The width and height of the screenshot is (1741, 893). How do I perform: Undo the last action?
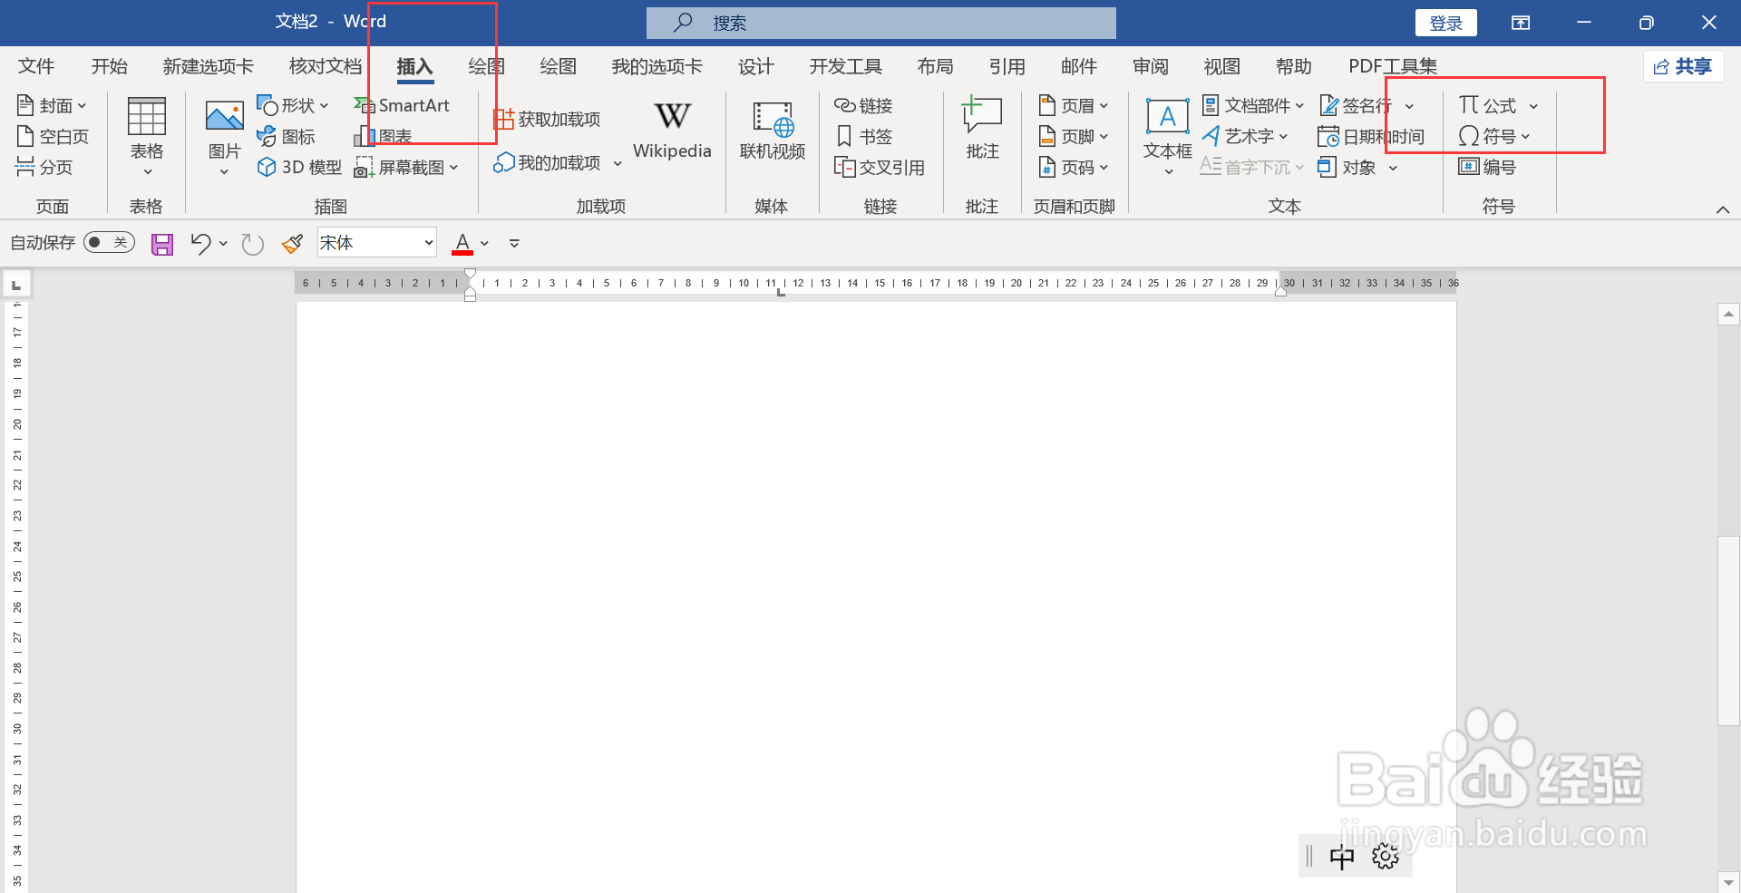tap(200, 244)
